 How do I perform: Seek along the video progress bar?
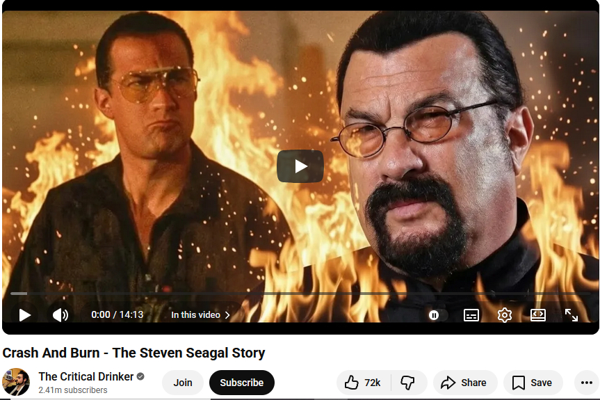300,294
